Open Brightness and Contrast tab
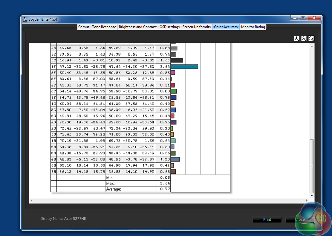 (138, 27)
